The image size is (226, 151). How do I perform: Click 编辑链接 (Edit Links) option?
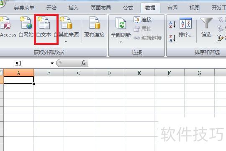(x=148, y=38)
